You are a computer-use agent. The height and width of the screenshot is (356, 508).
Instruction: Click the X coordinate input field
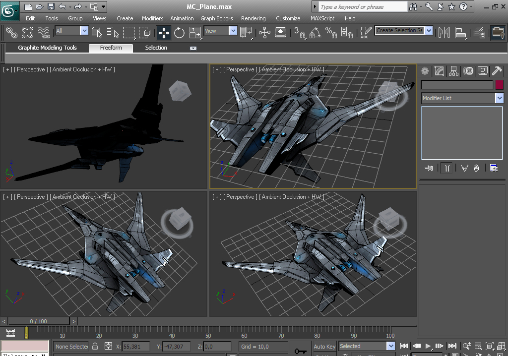(136, 346)
